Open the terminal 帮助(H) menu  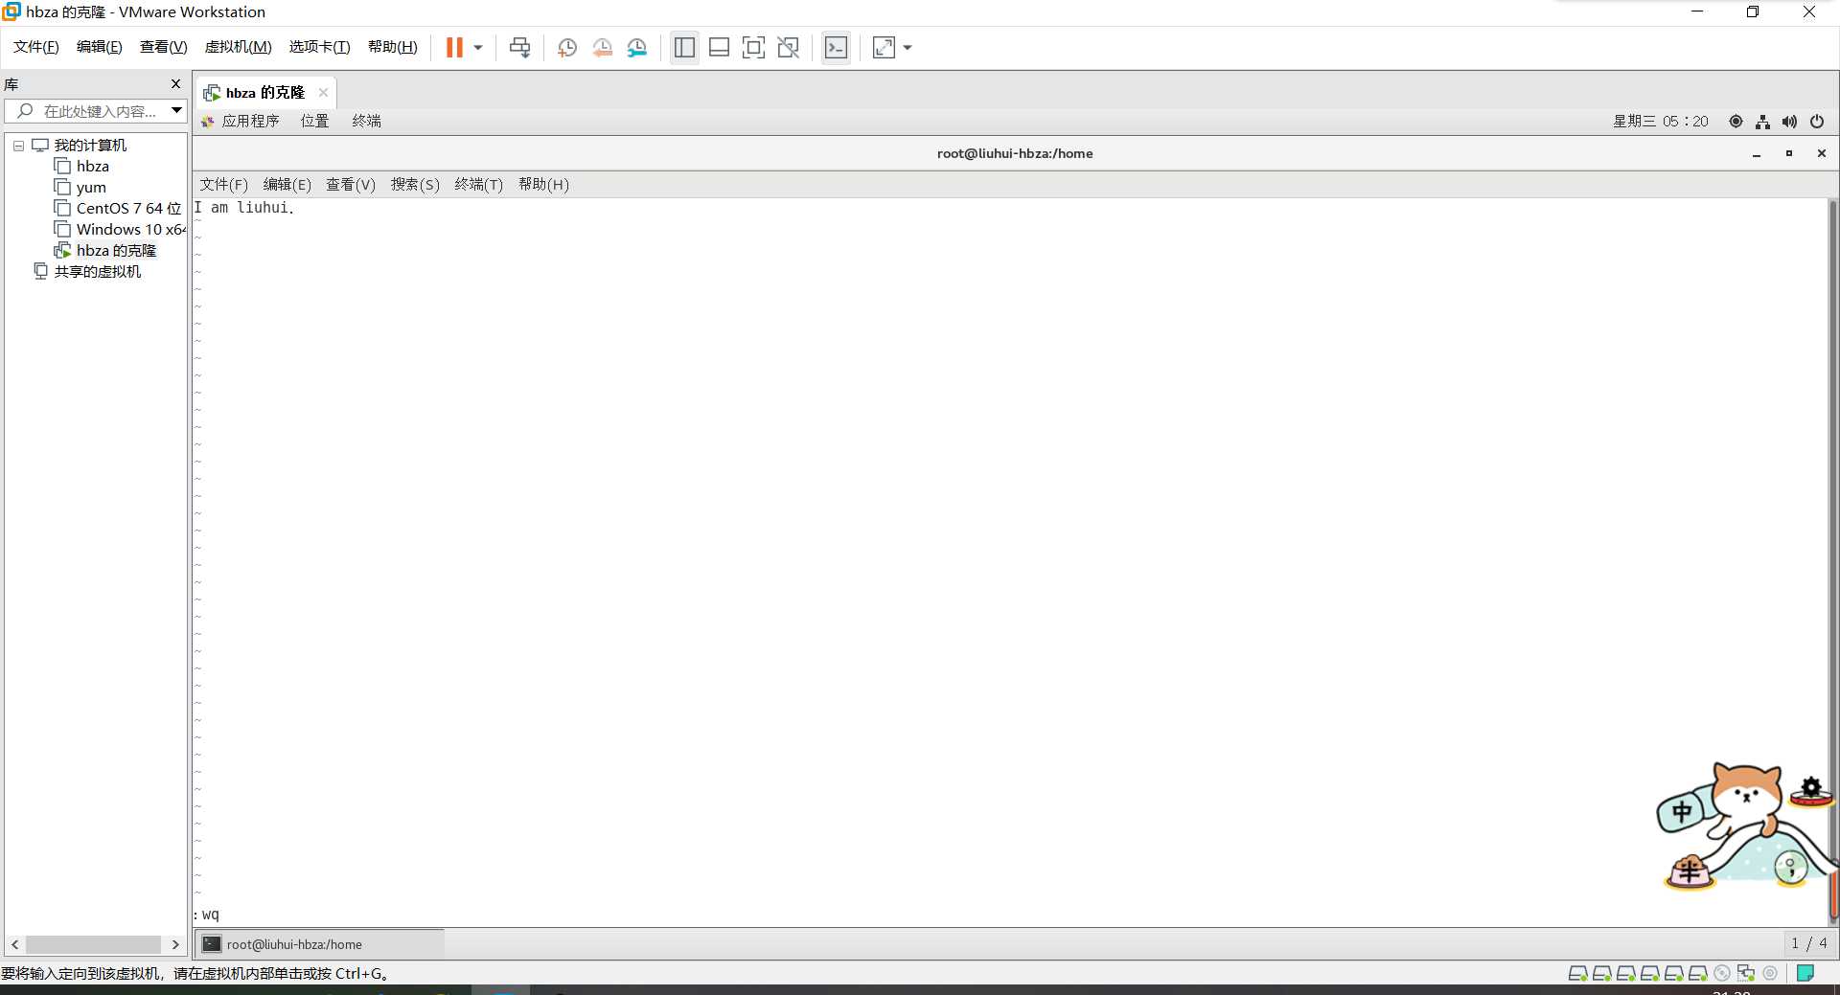543,185
